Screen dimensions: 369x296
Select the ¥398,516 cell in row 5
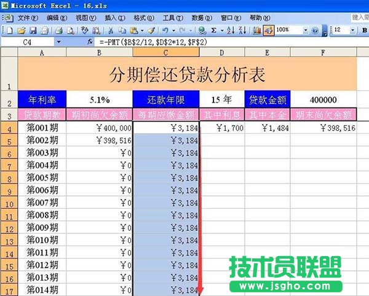pyautogui.click(x=99, y=140)
